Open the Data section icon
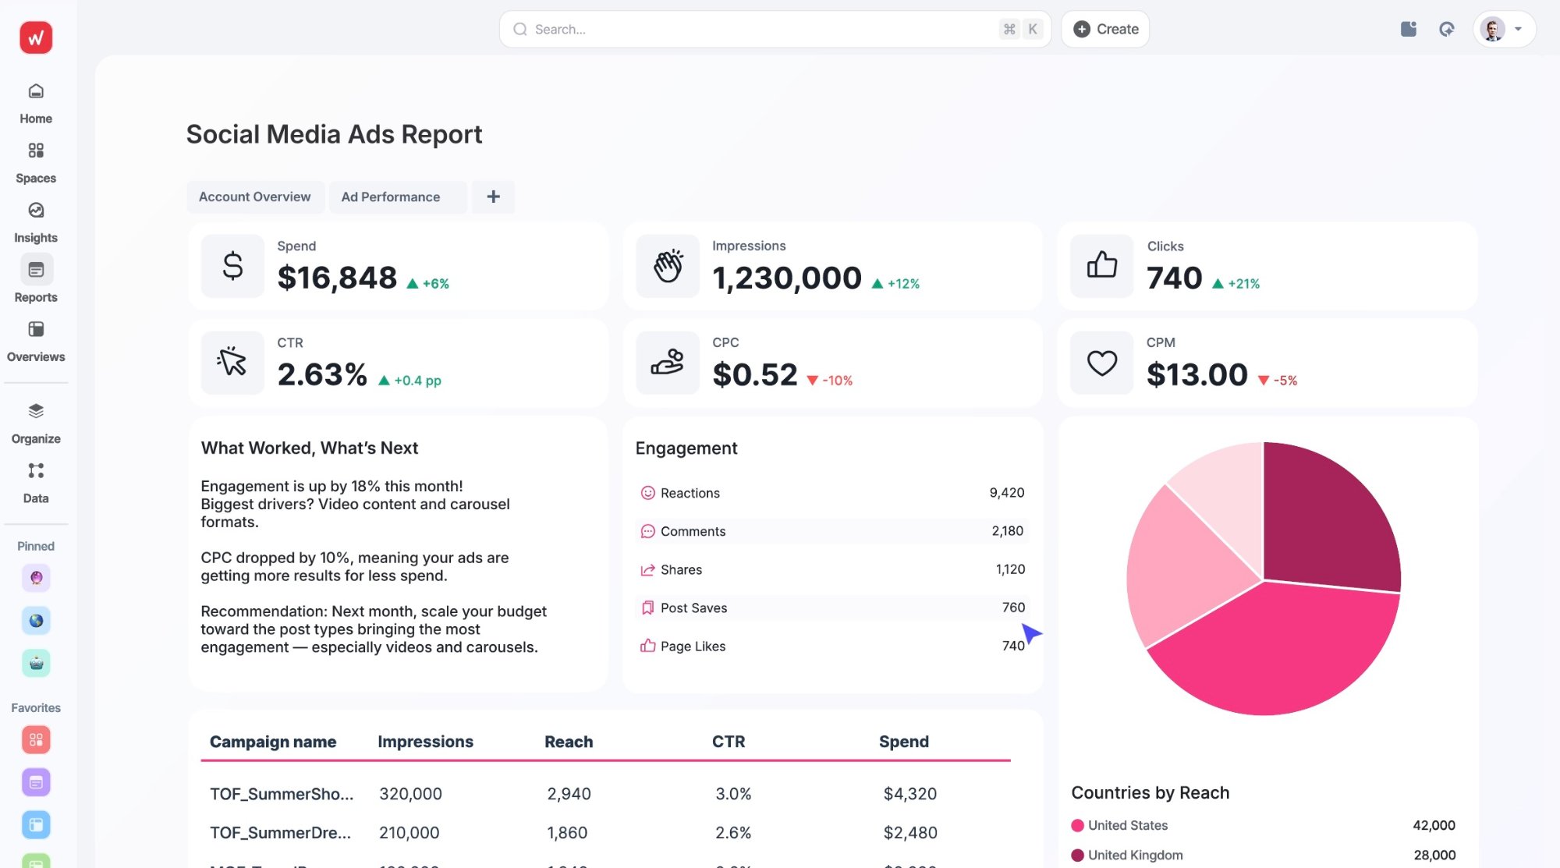 tap(36, 471)
